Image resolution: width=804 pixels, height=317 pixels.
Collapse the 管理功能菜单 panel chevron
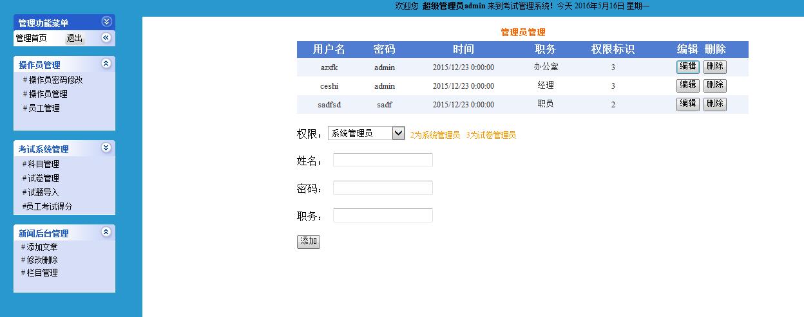pos(106,22)
